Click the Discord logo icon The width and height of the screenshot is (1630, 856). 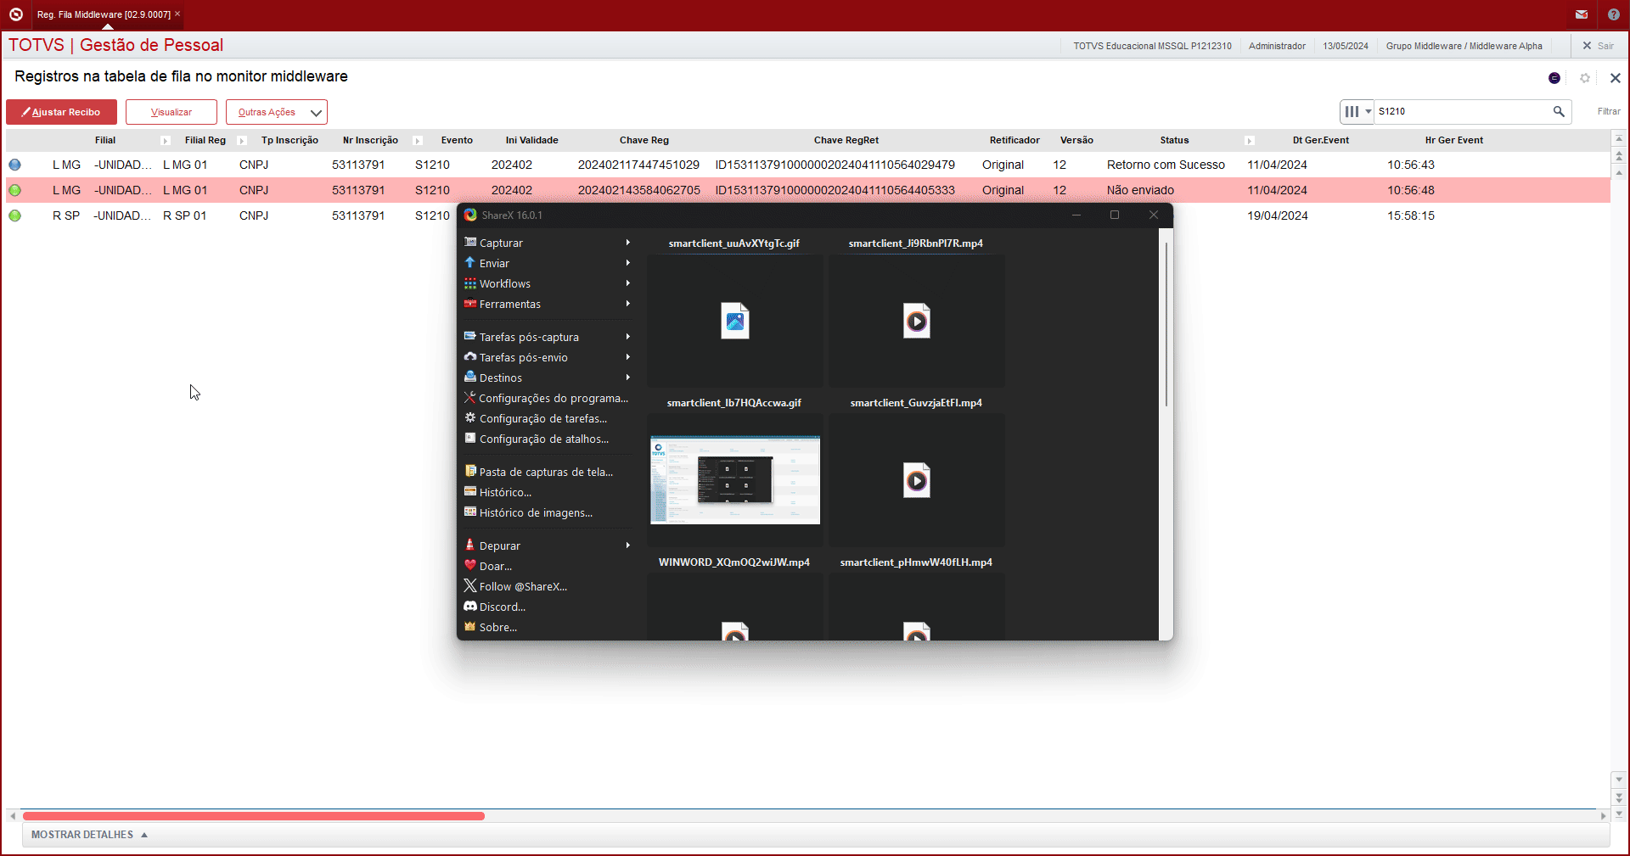pyautogui.click(x=469, y=606)
